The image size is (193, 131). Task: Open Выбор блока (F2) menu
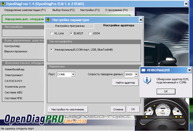63,10
